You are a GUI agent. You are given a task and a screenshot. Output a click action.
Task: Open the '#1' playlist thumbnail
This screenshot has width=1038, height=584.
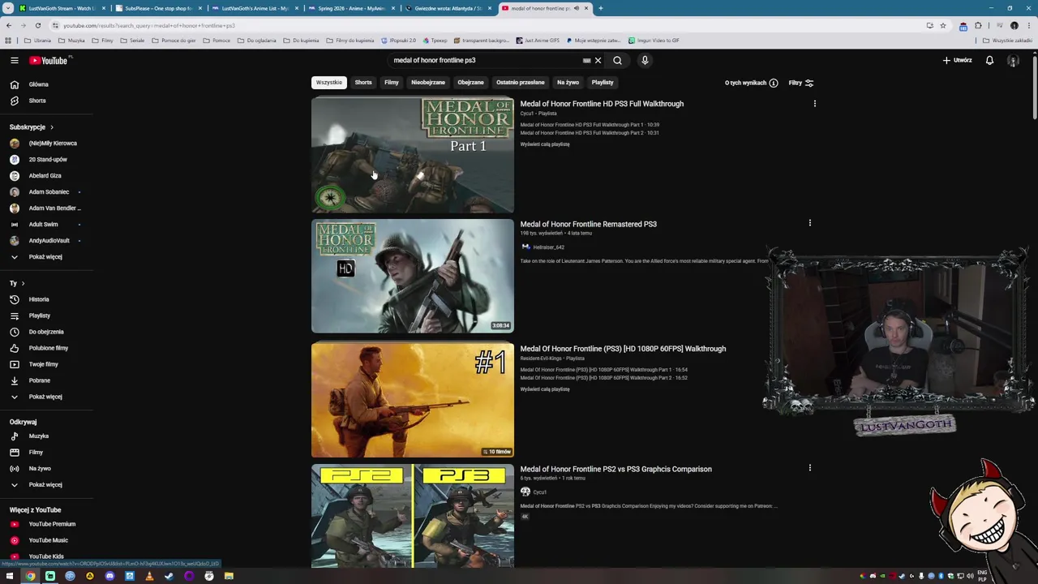pyautogui.click(x=412, y=399)
